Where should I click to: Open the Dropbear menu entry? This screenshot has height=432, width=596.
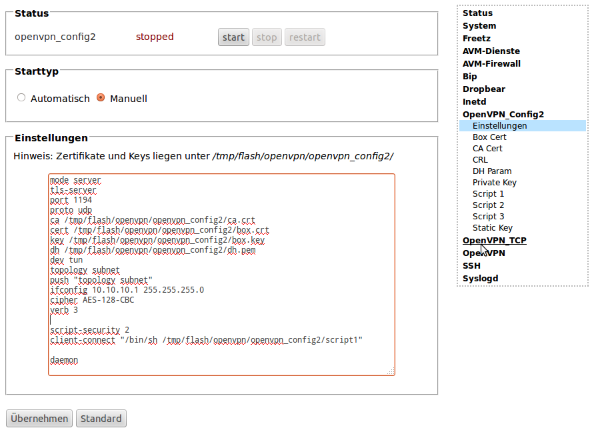pos(484,89)
